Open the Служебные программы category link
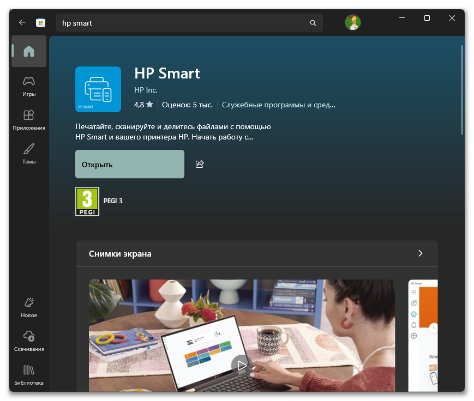Screen dimensions: 474x401 pyautogui.click(x=278, y=105)
